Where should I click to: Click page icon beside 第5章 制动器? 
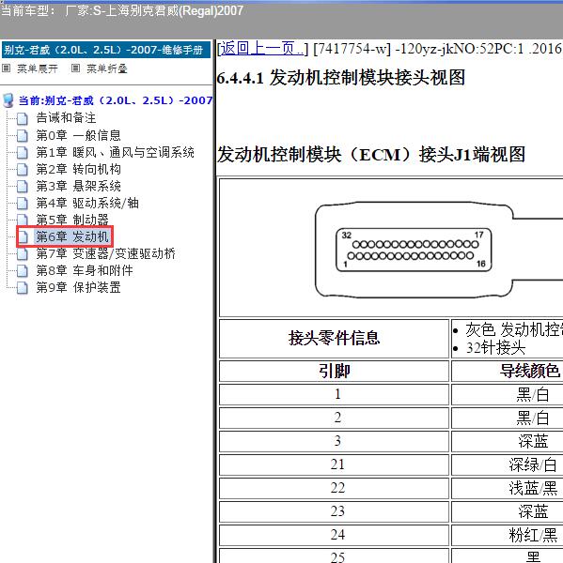pos(23,220)
